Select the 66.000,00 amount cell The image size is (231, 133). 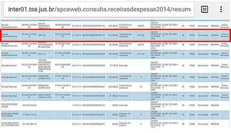(112, 45)
